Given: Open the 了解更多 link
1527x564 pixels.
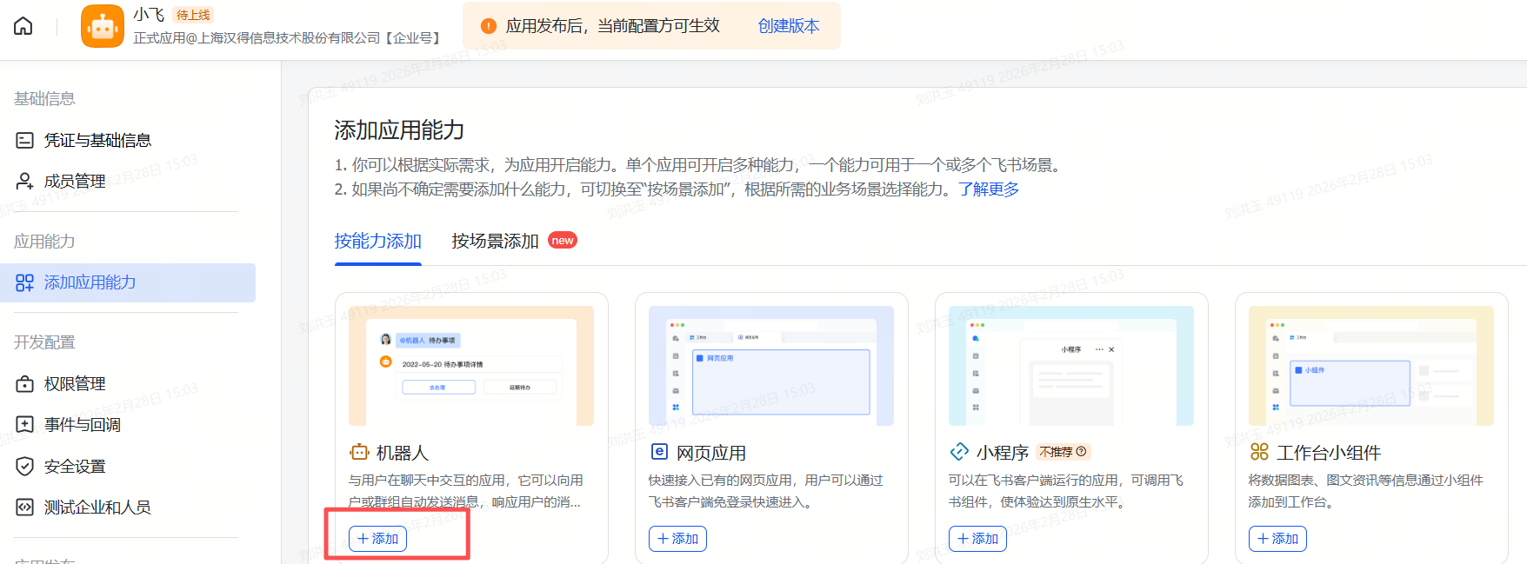Looking at the screenshot, I should coord(989,189).
